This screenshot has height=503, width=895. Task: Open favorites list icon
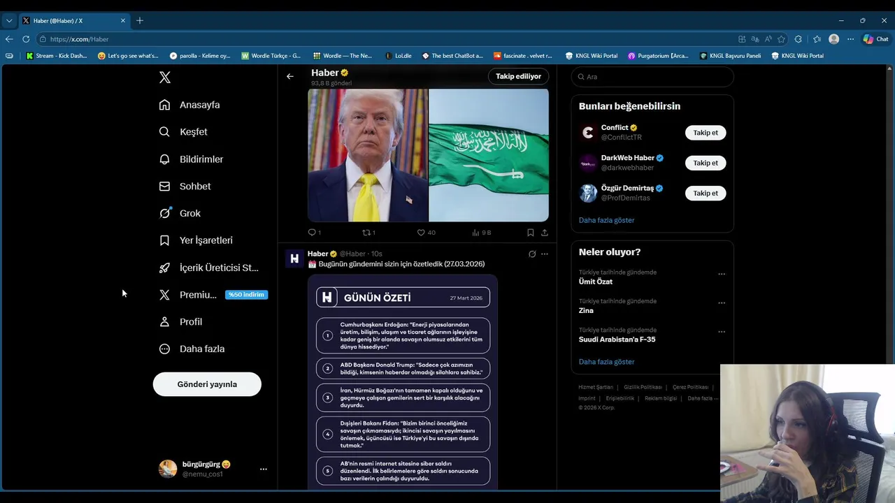click(817, 39)
